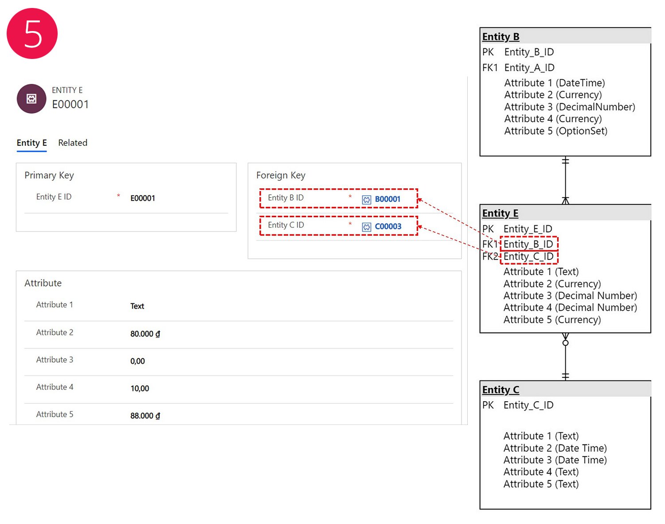
Task: Click Attribute 3 (DecimalNumber) in Entity B box
Action: click(570, 107)
